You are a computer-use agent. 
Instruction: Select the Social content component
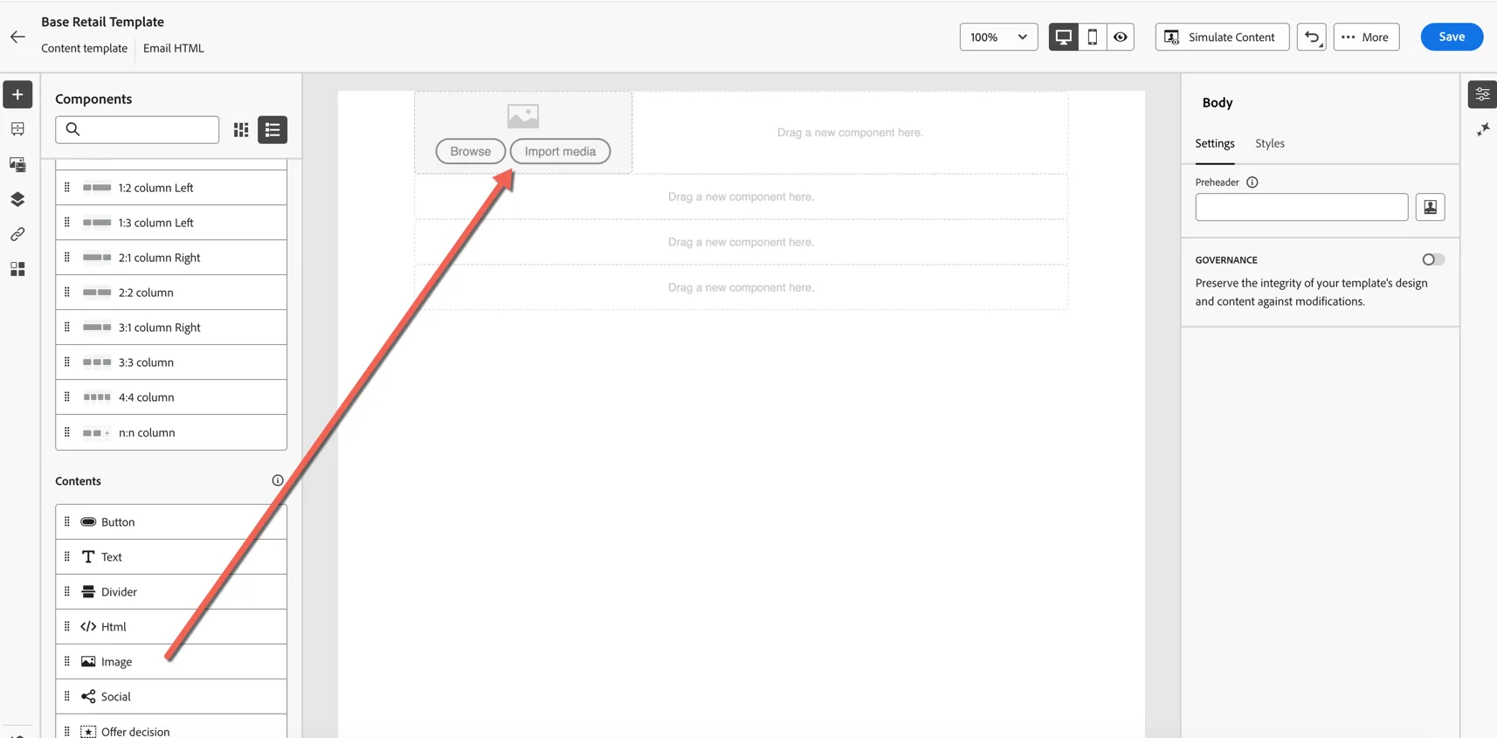point(171,697)
